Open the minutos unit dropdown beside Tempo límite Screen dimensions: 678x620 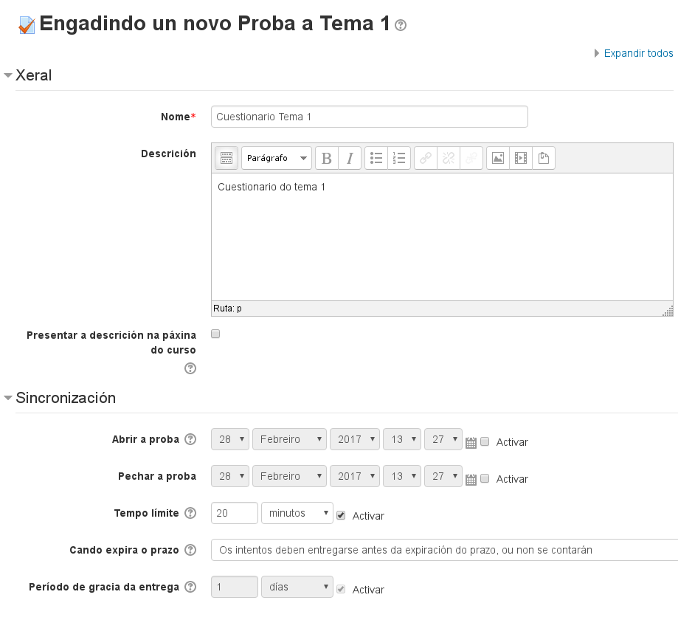click(x=297, y=512)
